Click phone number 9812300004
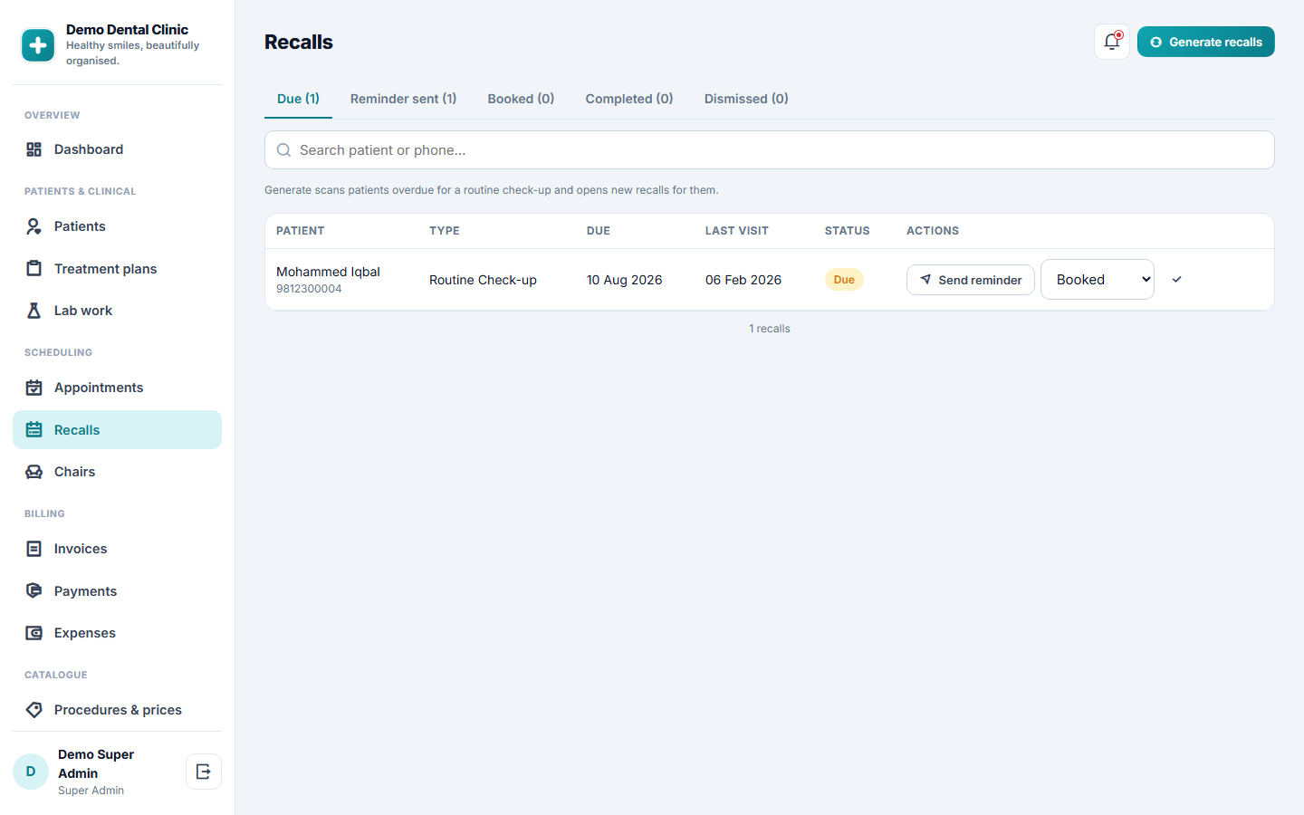The height and width of the screenshot is (815, 1304). coord(309,289)
